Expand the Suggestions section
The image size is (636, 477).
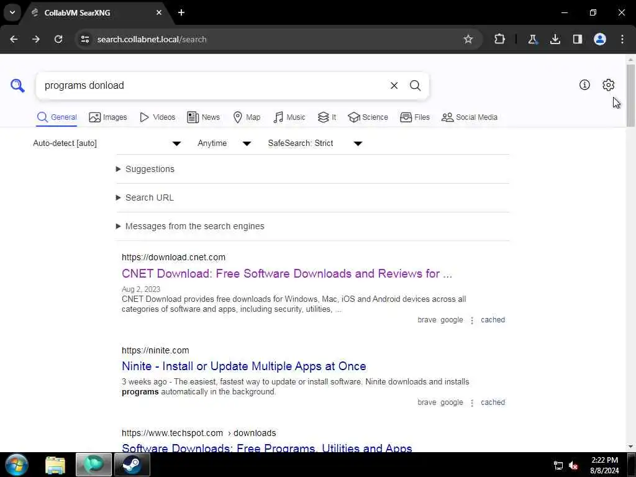(145, 169)
